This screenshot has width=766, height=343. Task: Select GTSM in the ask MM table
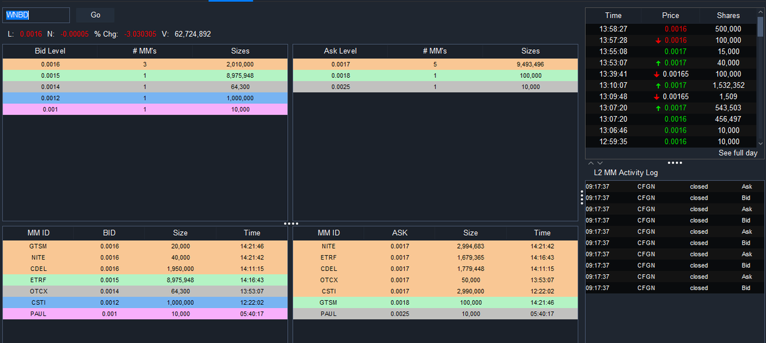435,302
